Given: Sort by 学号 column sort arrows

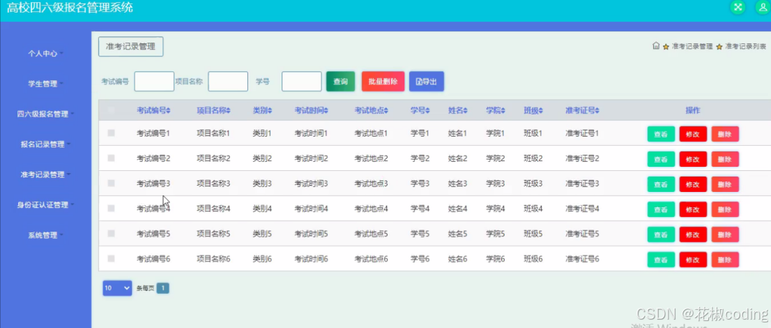Looking at the screenshot, I should click(x=428, y=111).
